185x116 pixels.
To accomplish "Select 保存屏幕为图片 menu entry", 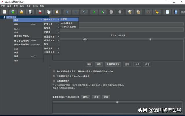I will click(x=28, y=44).
